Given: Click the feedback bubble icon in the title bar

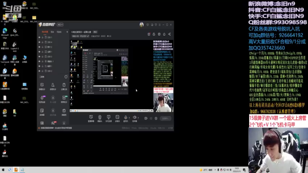Looking at the screenshot, I should (x=148, y=25).
